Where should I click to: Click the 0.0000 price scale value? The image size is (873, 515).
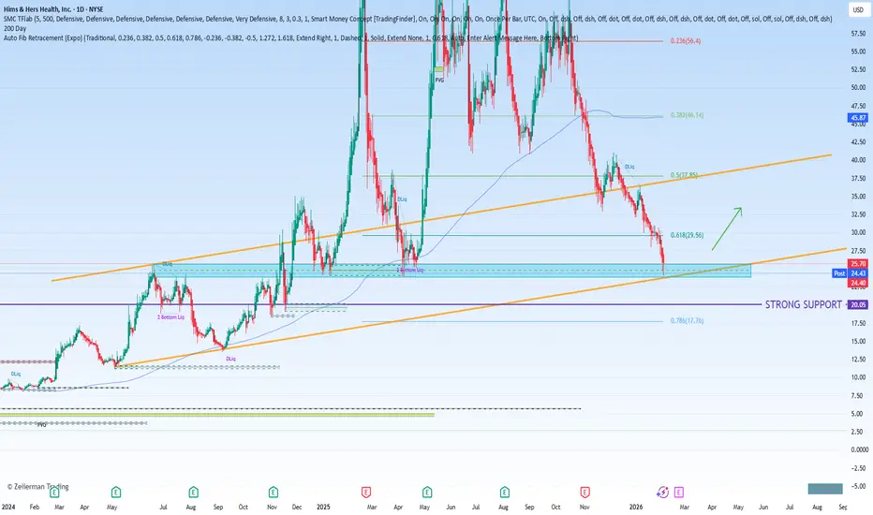click(x=860, y=449)
